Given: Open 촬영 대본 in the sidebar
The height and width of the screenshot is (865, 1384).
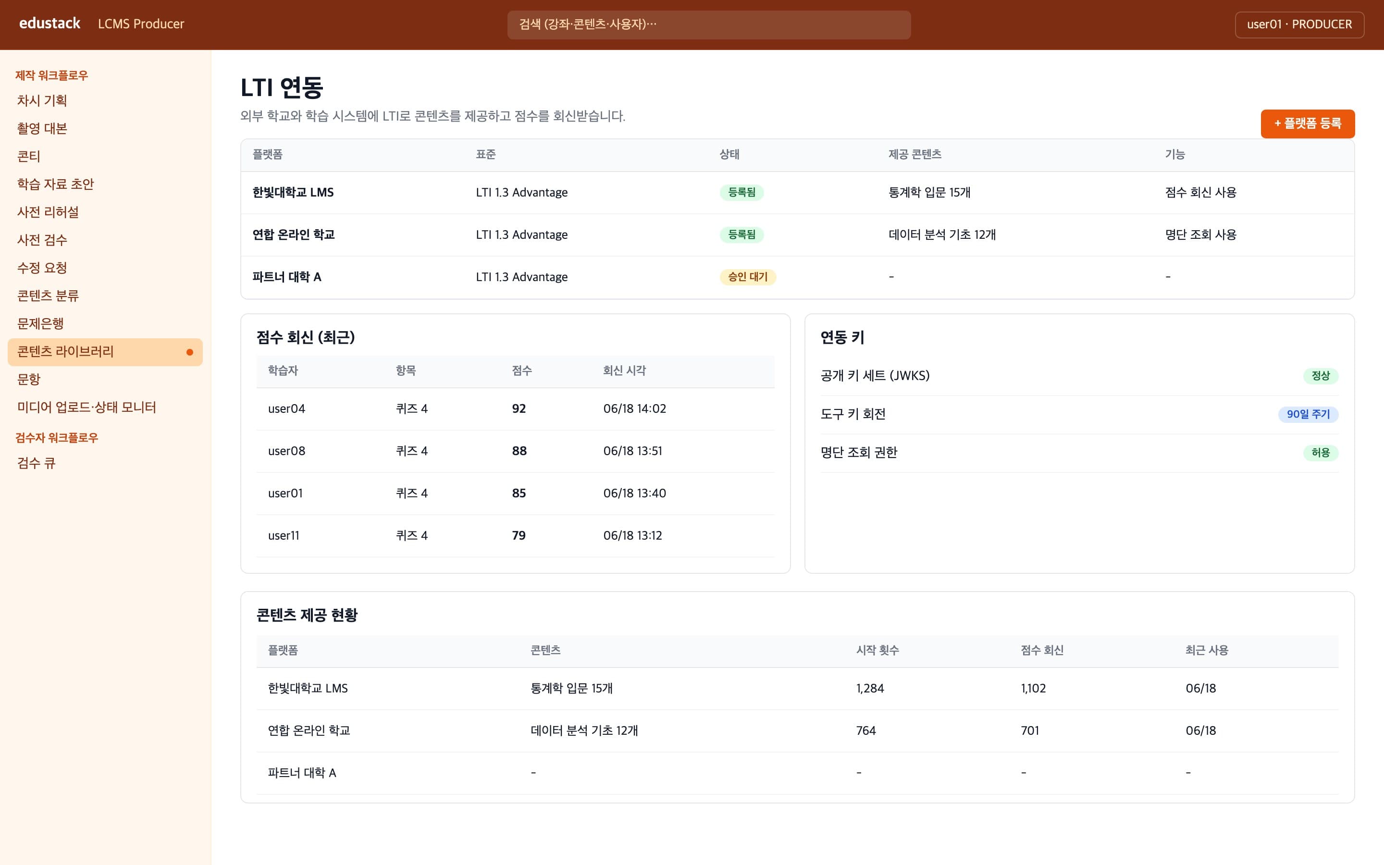Looking at the screenshot, I should tap(105, 129).
